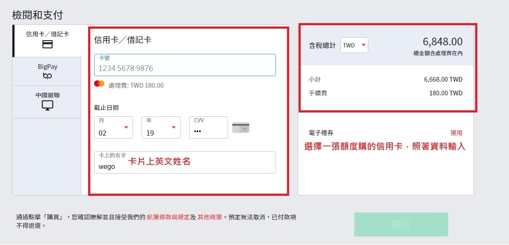Switch to the BigPay payment tab

47,67
